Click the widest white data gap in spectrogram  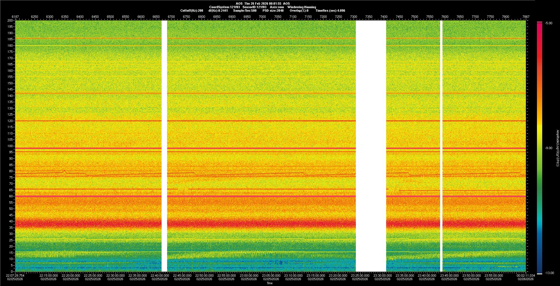(x=371, y=146)
